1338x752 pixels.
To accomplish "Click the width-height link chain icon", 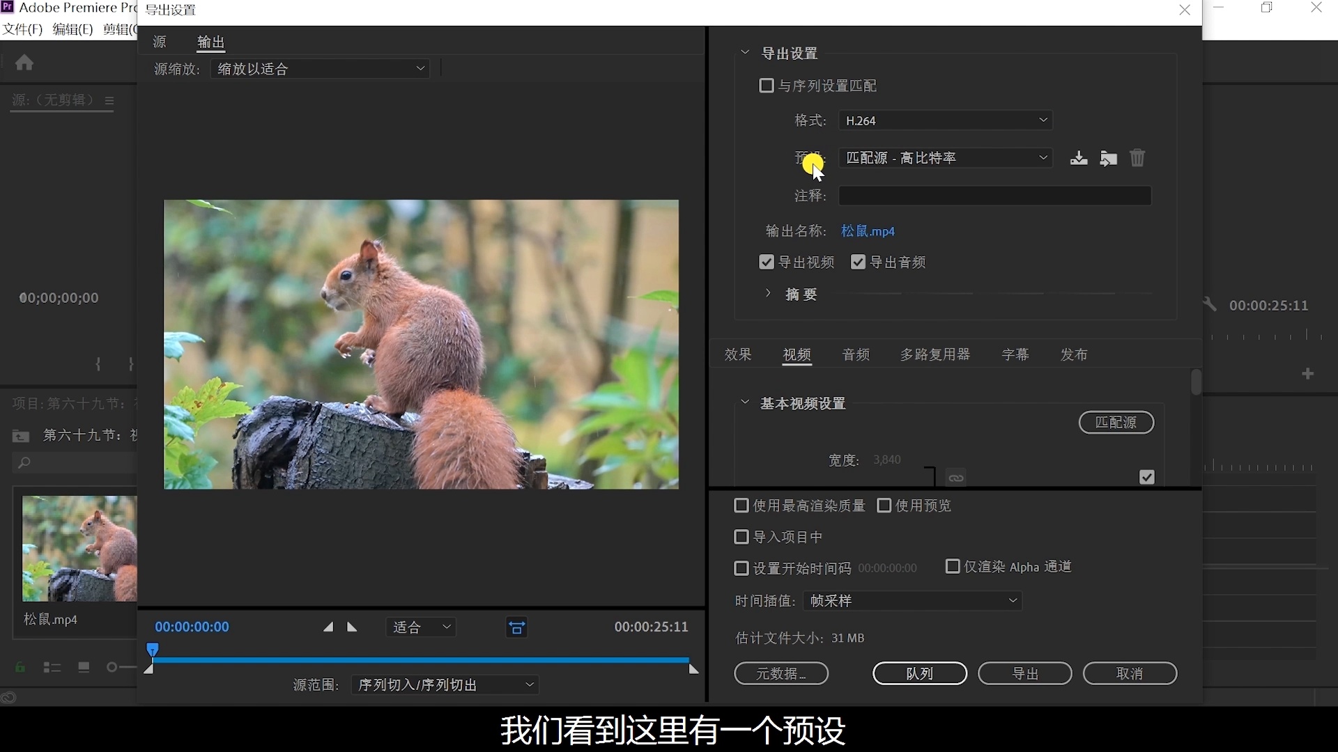I will pyautogui.click(x=956, y=478).
